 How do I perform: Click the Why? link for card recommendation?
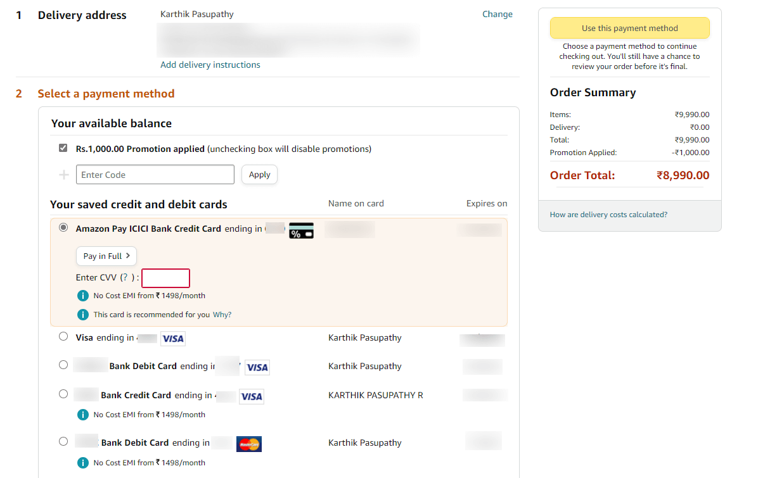pos(221,314)
